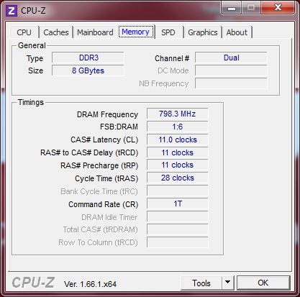Screen dimensions: 300x297
Task: Click the empty Row To Column field
Action: pyautogui.click(x=178, y=242)
